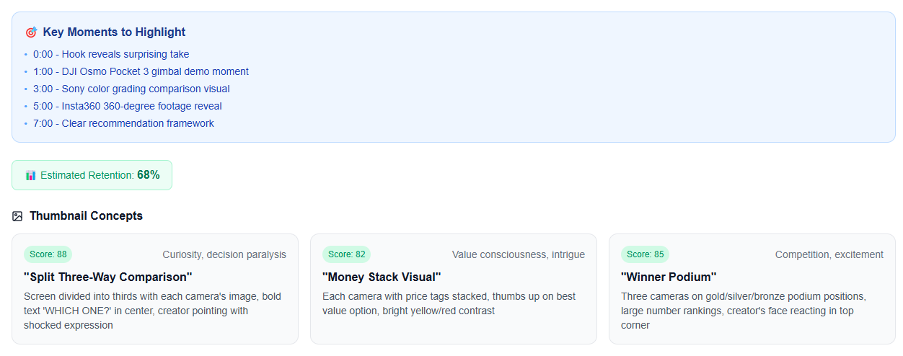Select the 1:00 DJI Osmo Pocket 3 moment
Viewport: 903px width, 356px height.
coord(141,71)
